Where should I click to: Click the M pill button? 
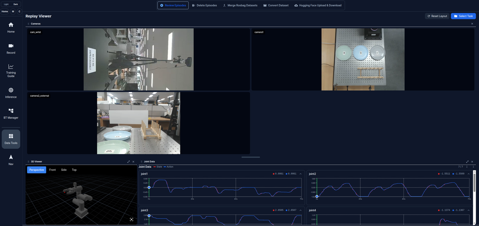click(13, 12)
